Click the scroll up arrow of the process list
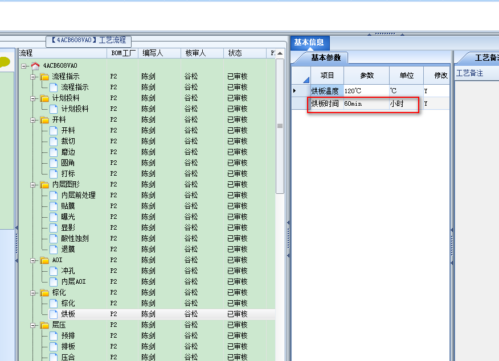The width and height of the screenshot is (499, 361). click(x=280, y=53)
